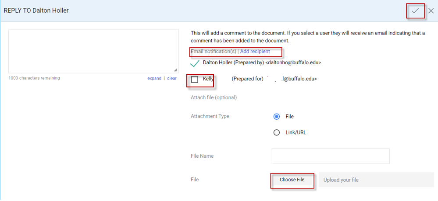Grab the comment box resize handle
The image size is (438, 201).
tap(175, 70)
